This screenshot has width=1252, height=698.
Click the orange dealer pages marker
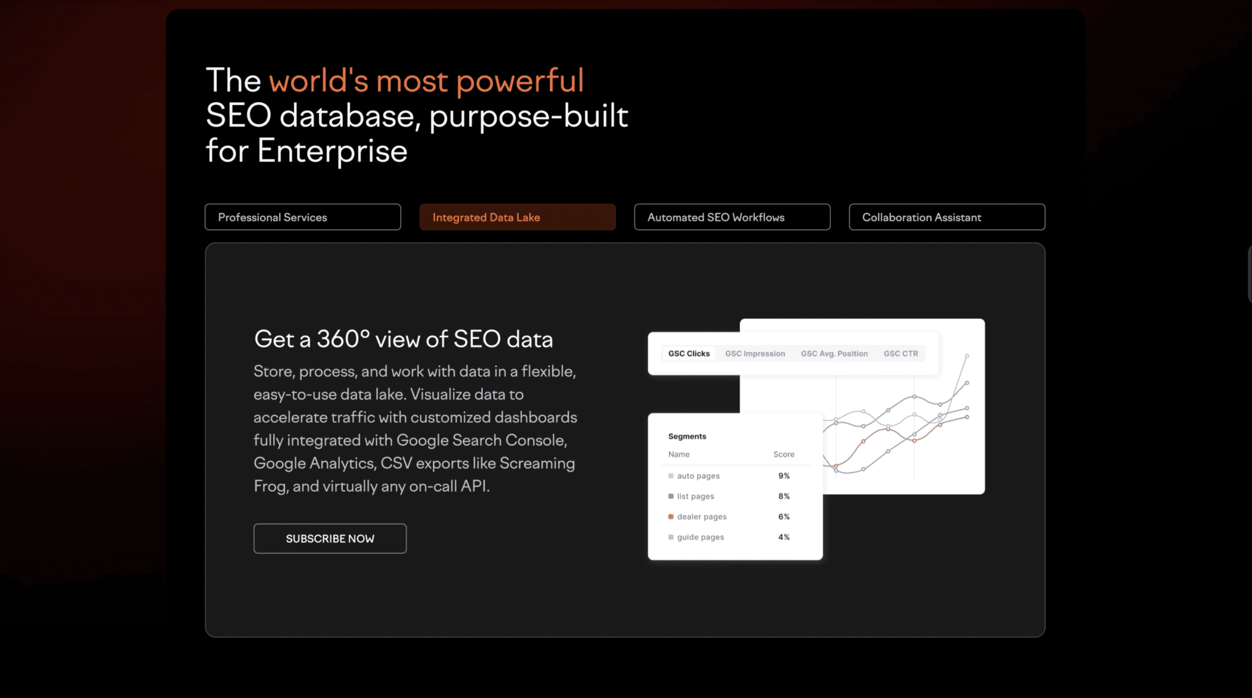[x=671, y=517]
